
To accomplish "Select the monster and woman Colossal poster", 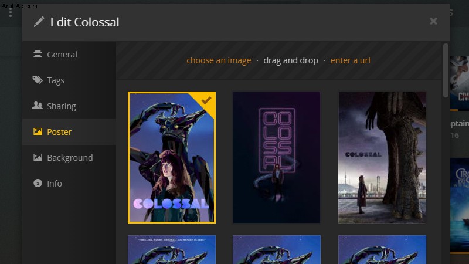I will click(172, 157).
